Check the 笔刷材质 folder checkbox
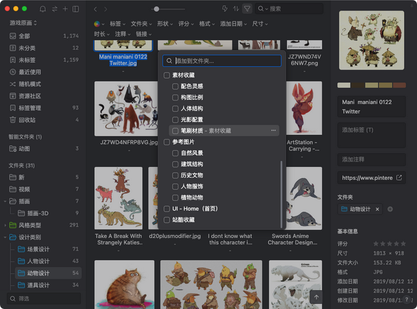The width and height of the screenshot is (417, 309). tap(175, 131)
